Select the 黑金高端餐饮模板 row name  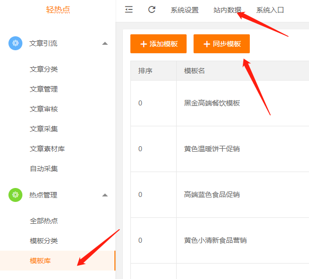tap(212, 103)
